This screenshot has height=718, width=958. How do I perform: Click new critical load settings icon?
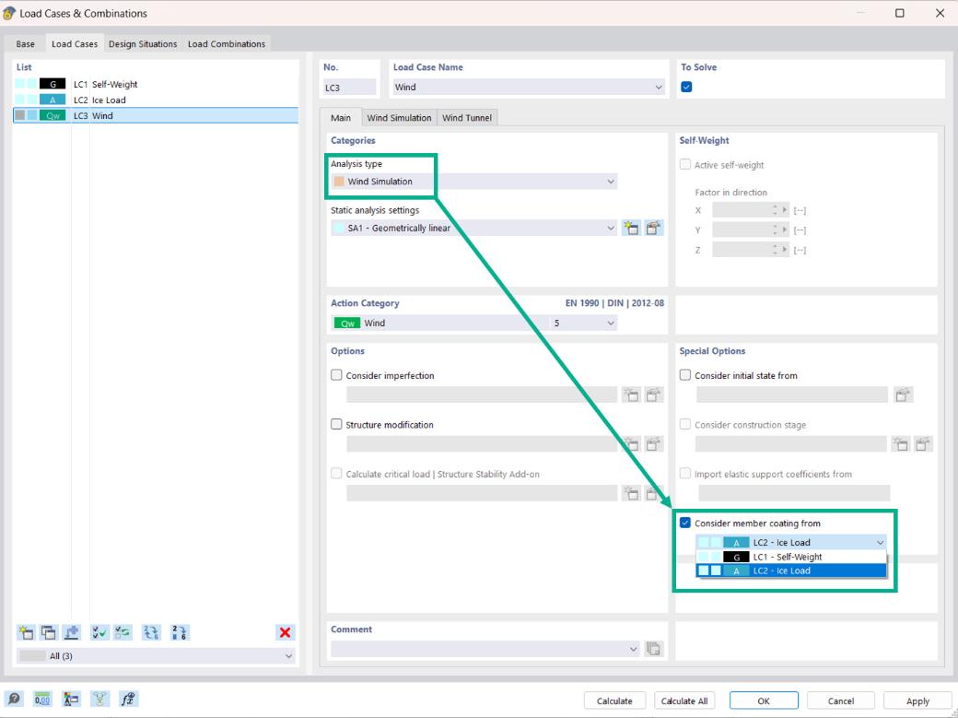point(631,493)
